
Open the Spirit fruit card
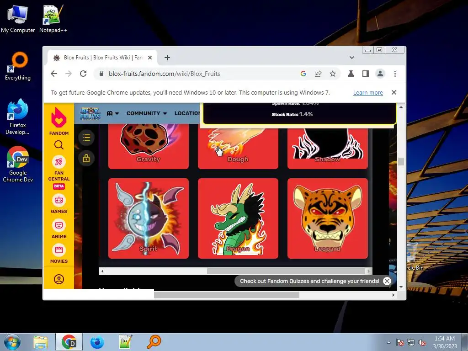(x=149, y=218)
